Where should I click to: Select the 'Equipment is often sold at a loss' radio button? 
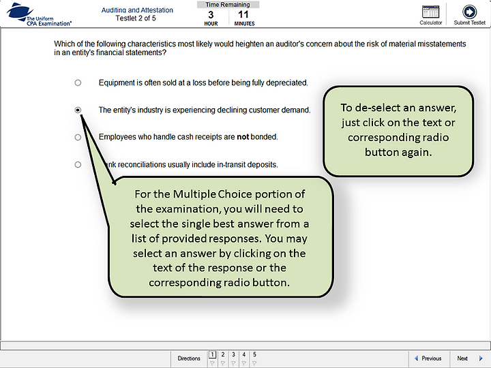tap(78, 82)
